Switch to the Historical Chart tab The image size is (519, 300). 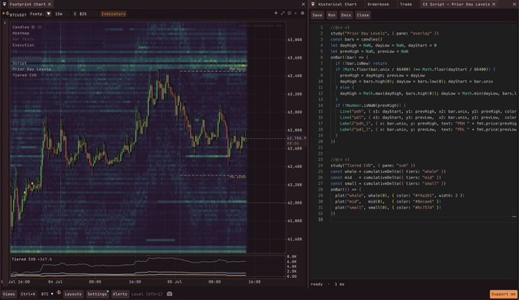click(337, 5)
